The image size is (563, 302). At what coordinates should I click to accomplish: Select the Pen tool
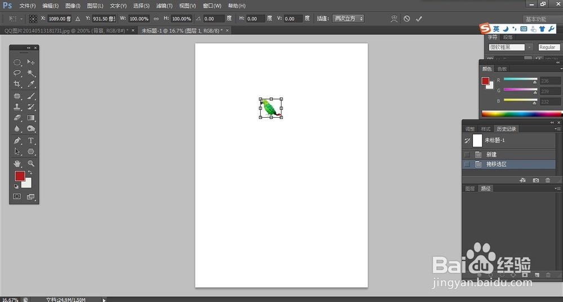coord(17,140)
